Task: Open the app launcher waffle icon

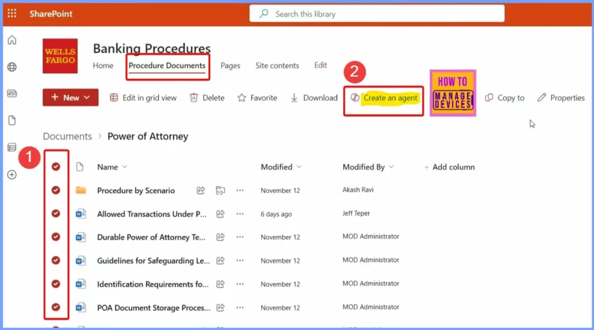Action: pos(12,14)
